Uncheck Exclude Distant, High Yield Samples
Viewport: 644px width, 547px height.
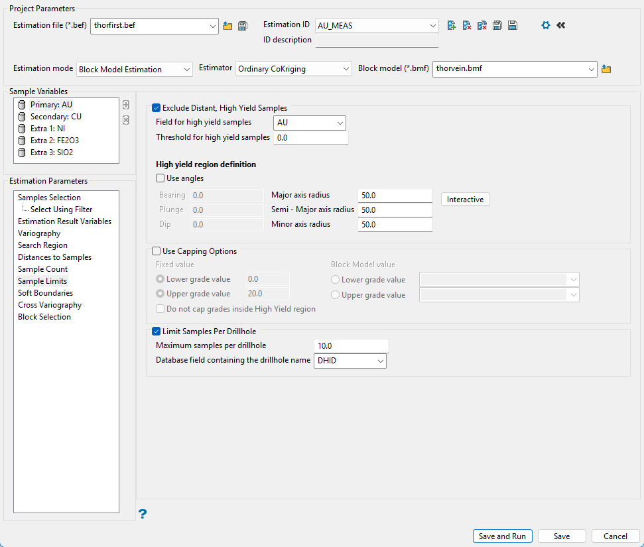[x=157, y=107]
